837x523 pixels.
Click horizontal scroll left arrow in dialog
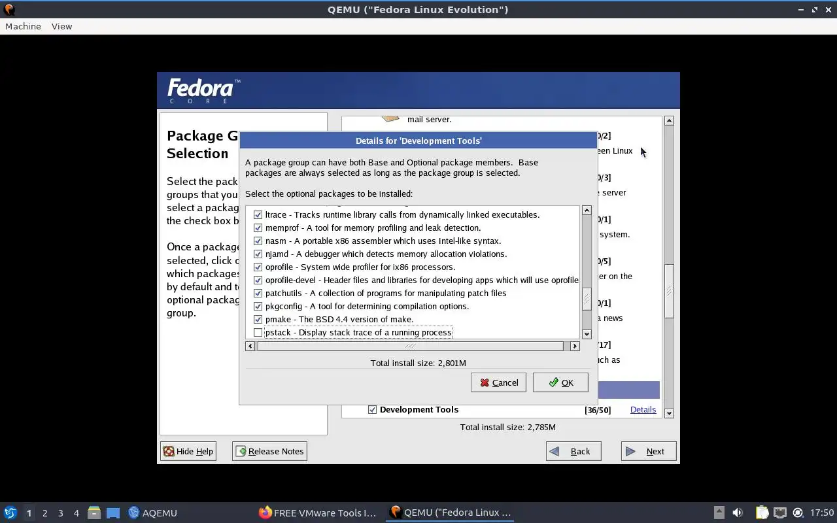(250, 346)
